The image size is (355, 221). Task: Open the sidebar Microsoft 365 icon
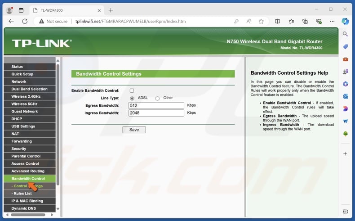coord(345,84)
